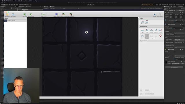Apply the Bevel effect
185x104 pixels.
pos(142,22)
